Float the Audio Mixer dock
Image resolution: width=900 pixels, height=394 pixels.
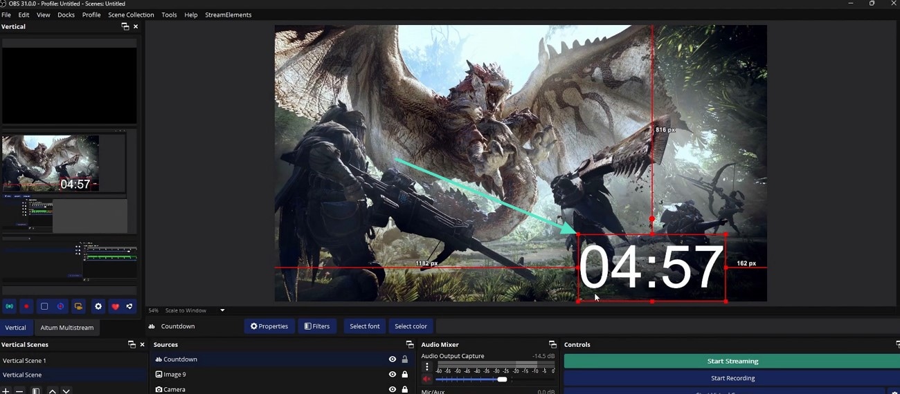552,344
